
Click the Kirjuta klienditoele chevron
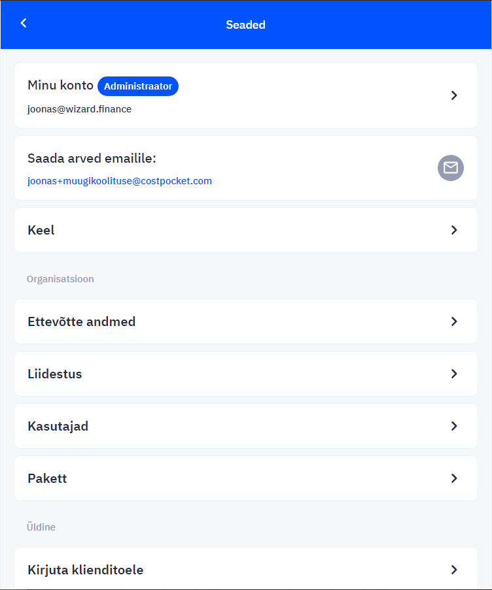pyautogui.click(x=454, y=570)
